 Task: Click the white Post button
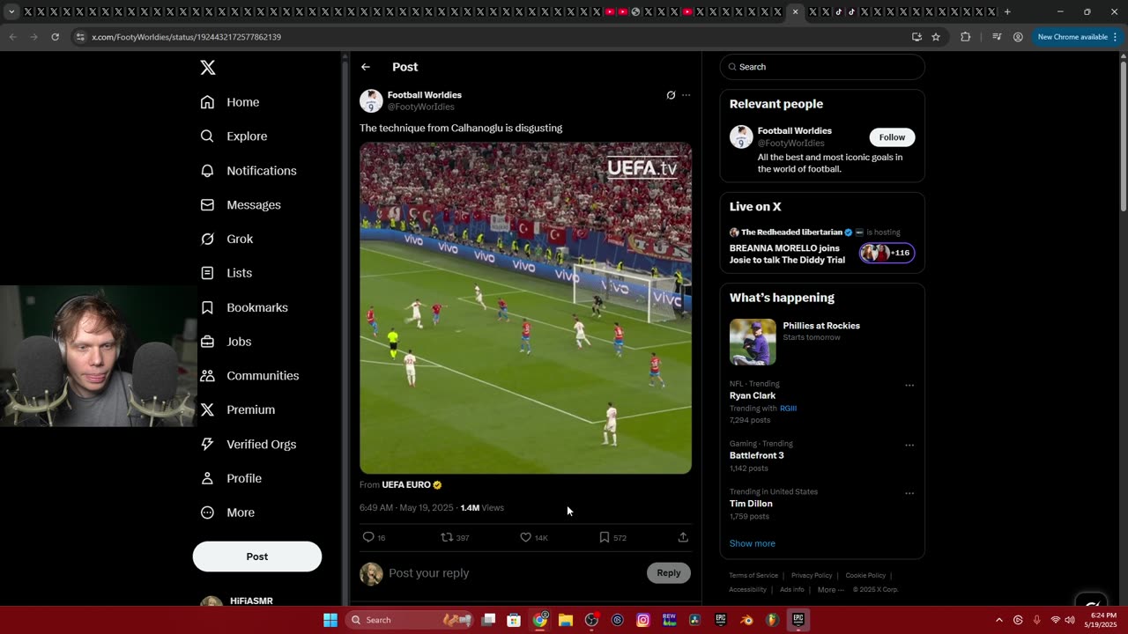(257, 557)
